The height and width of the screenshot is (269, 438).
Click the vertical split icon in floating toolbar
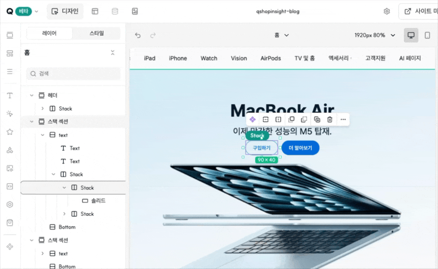click(278, 119)
